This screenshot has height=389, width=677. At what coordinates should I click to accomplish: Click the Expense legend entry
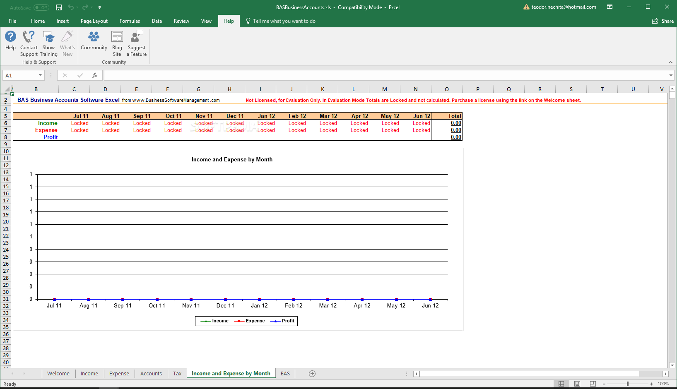pos(249,321)
